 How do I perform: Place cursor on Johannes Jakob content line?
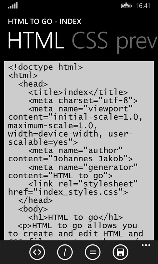tap(71, 159)
